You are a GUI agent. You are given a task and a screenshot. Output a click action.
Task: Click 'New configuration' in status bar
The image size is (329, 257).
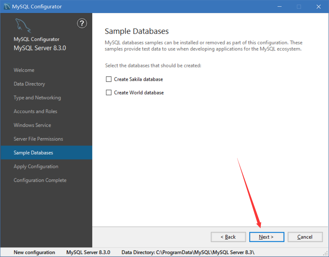[34, 252]
